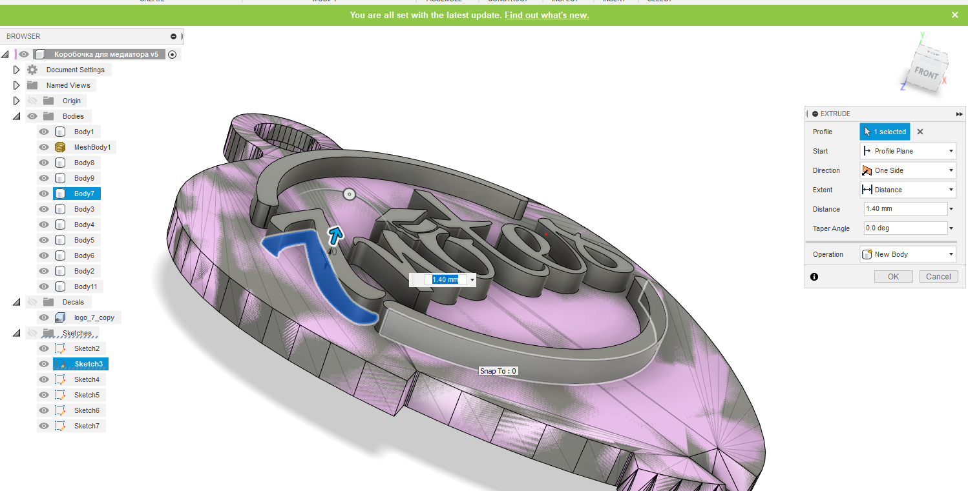The height and width of the screenshot is (491, 968).
Task: Activate root component radio button
Action: pyautogui.click(x=172, y=55)
